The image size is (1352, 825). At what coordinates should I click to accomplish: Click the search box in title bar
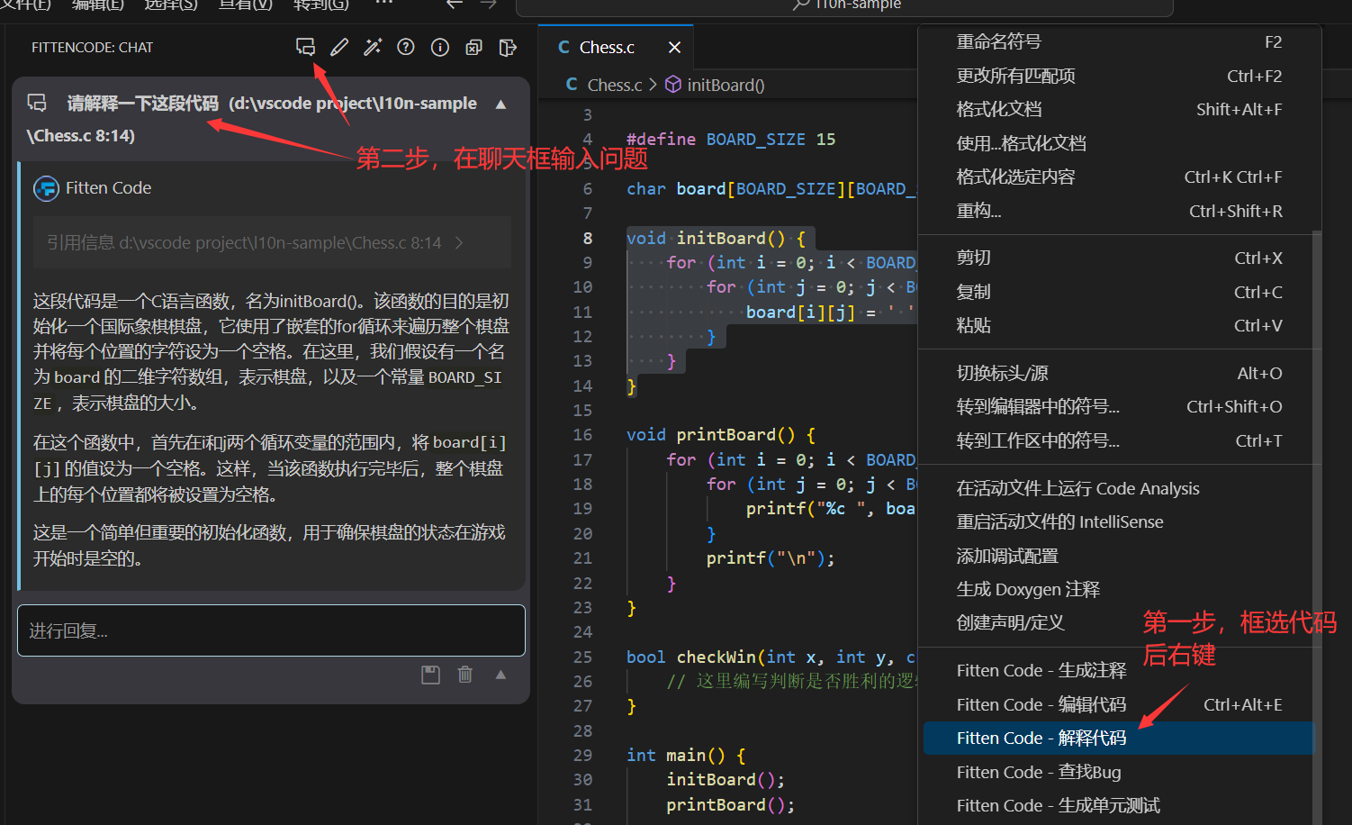[844, 5]
